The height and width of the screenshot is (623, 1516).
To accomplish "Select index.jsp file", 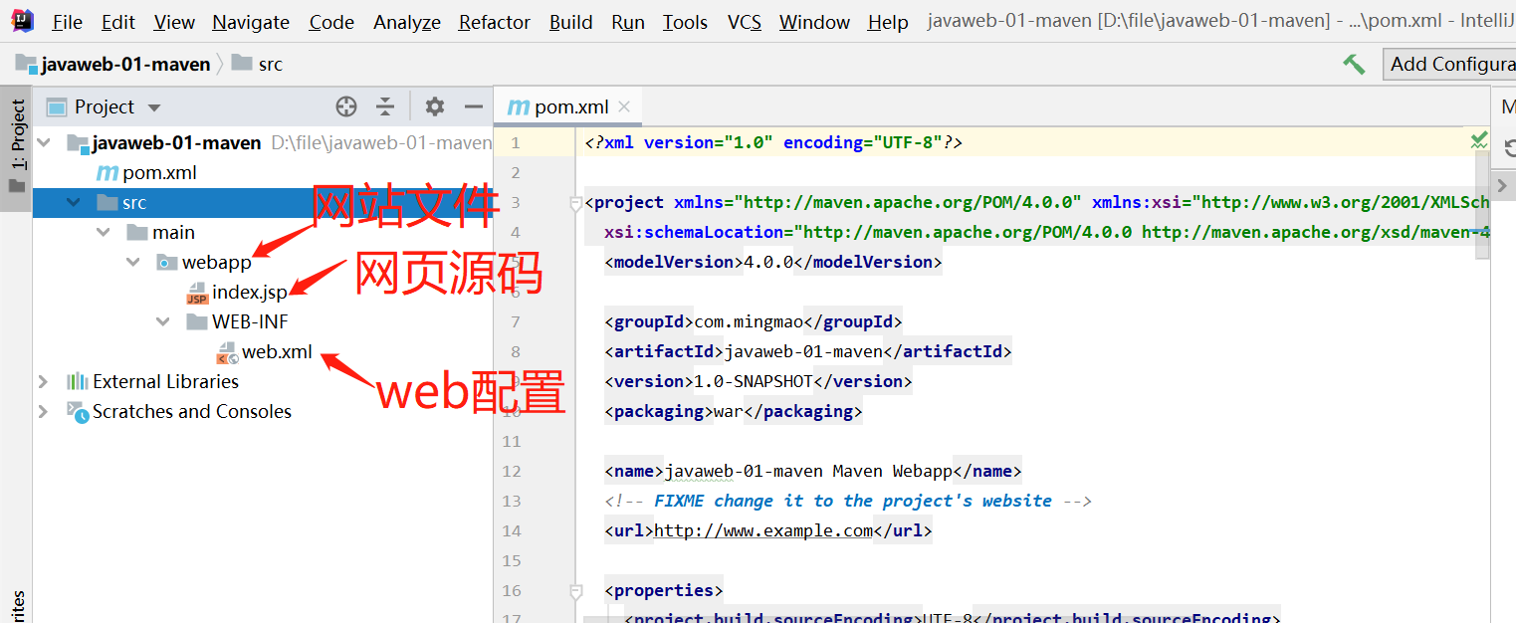I will coord(249,293).
